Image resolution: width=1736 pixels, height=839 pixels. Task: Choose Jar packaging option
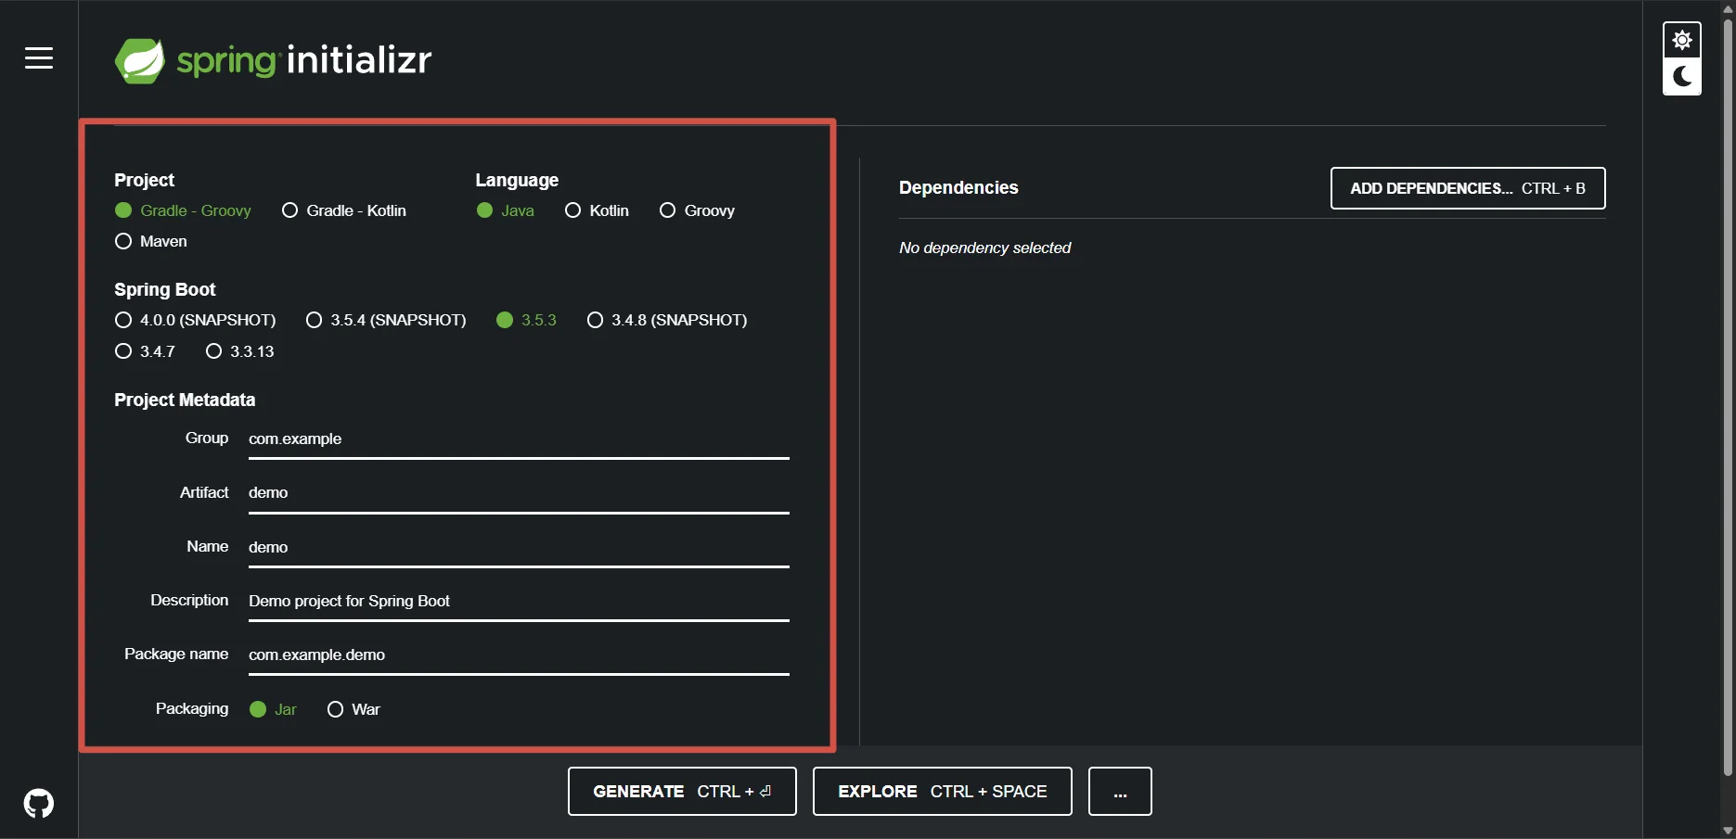click(274, 709)
